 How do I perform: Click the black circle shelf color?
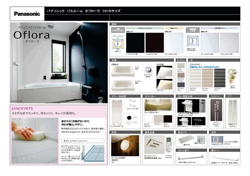[x=129, y=117]
